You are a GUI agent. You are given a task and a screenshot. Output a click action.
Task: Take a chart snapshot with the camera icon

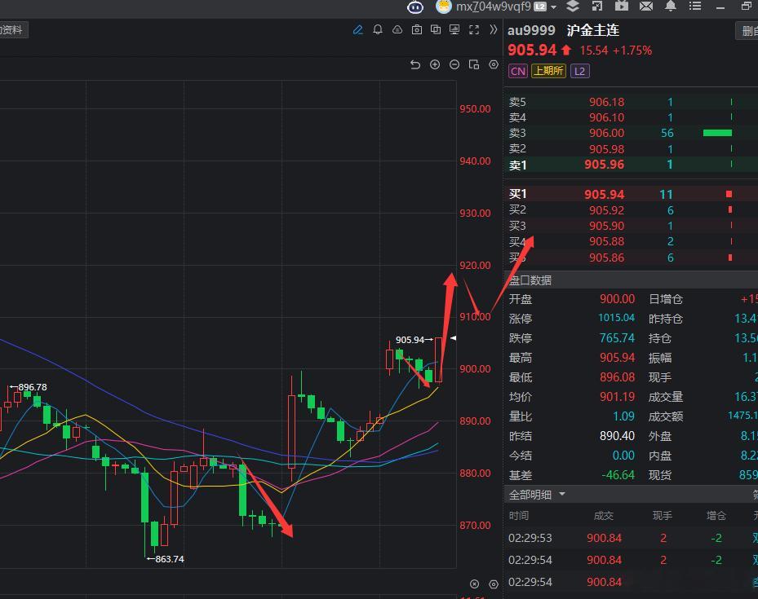click(417, 30)
